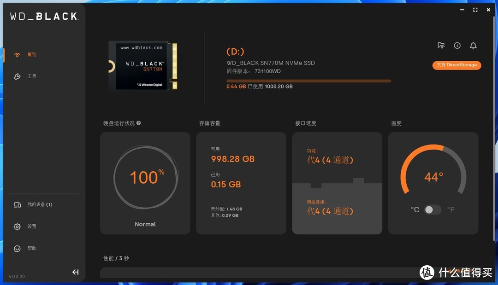Click the devices icon beside 我的设备
This screenshot has width=498, height=285.
pyautogui.click(x=17, y=205)
